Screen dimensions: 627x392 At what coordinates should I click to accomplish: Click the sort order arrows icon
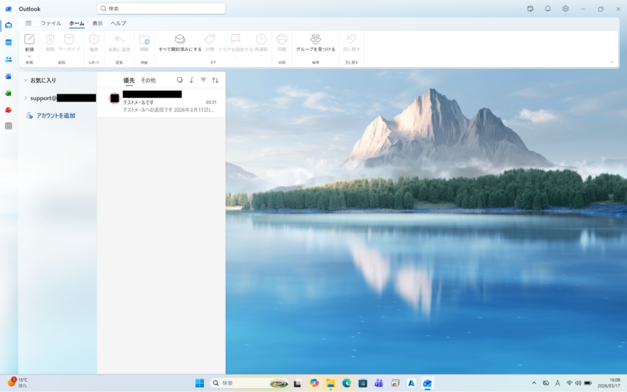215,80
